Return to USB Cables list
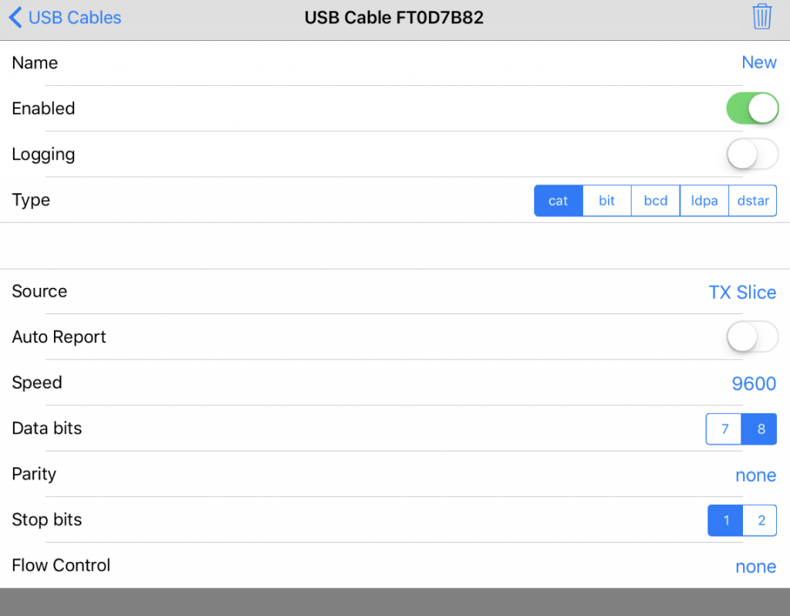This screenshot has height=616, width=790. pos(75,17)
